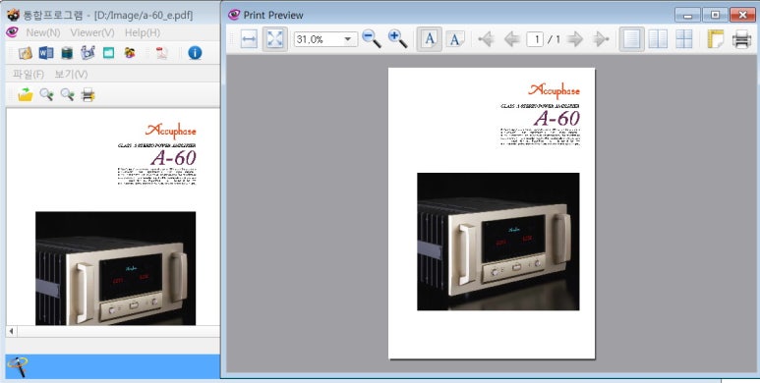The image size is (760, 383).
Task: Switch to four-page grid layout view
Action: click(684, 39)
